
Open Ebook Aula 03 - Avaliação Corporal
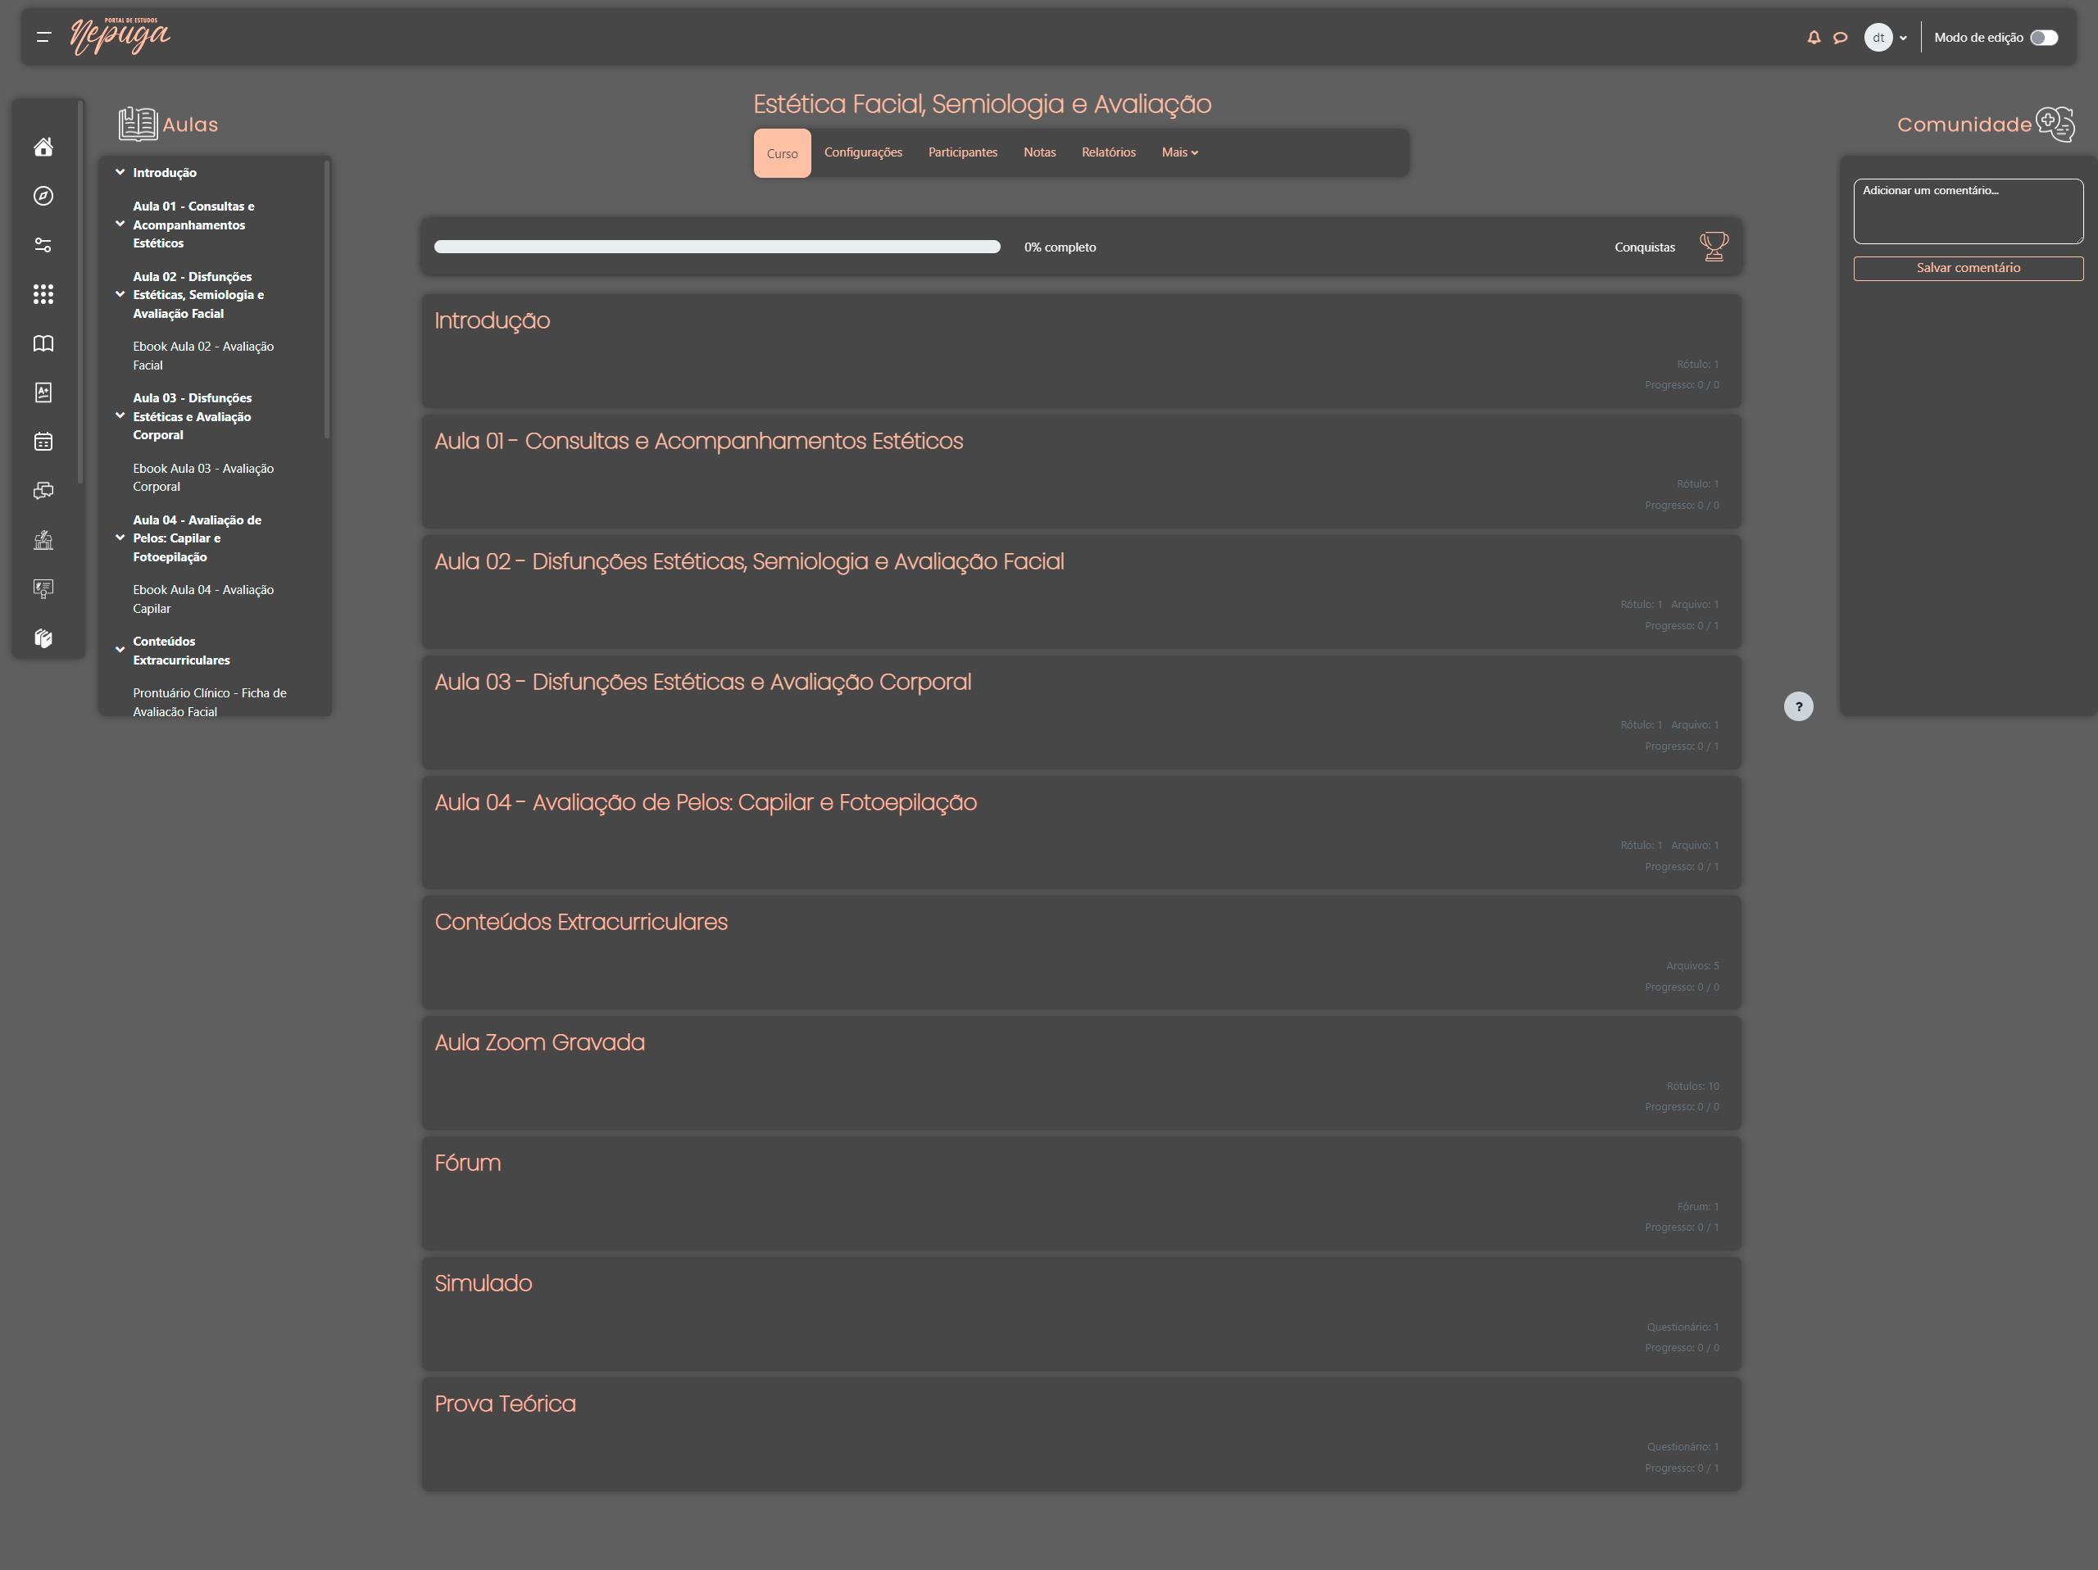click(x=203, y=478)
